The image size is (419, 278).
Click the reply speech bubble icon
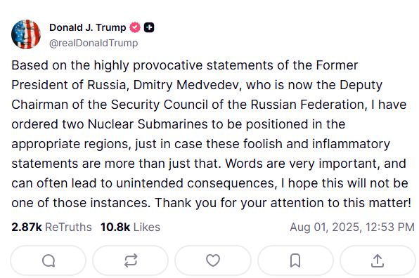coord(49,260)
